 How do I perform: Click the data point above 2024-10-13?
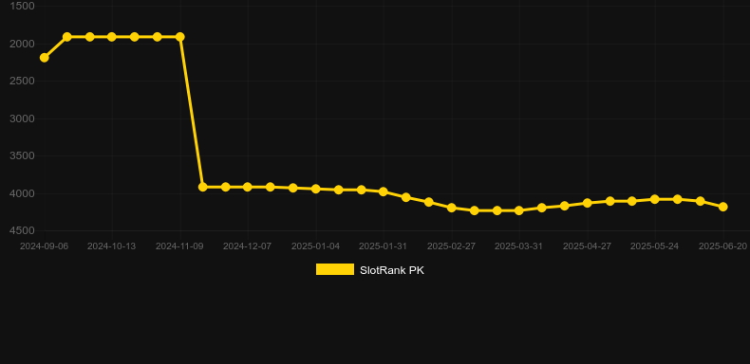coord(111,37)
